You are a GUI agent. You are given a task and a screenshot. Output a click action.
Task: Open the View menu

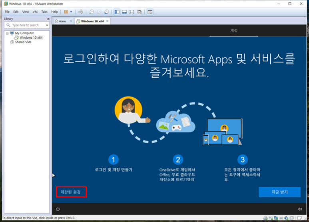click(26, 12)
